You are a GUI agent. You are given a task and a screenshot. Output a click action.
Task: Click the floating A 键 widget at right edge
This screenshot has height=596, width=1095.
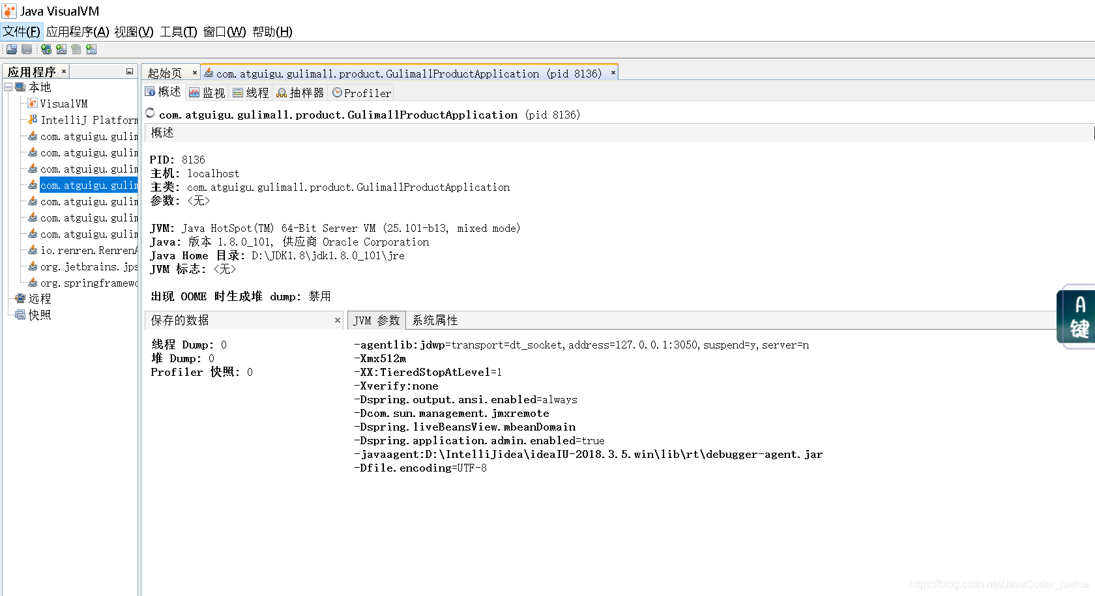tap(1077, 317)
